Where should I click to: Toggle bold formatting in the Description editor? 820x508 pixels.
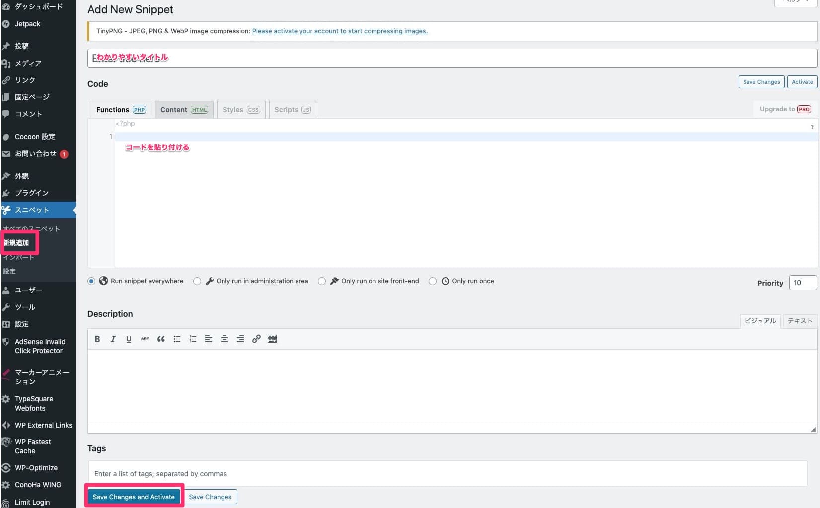tap(97, 339)
